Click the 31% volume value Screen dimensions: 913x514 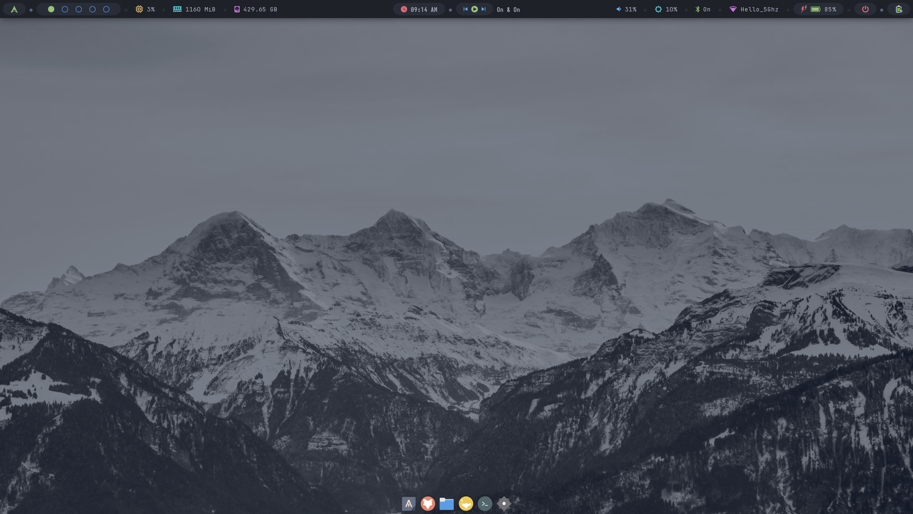[x=631, y=10]
